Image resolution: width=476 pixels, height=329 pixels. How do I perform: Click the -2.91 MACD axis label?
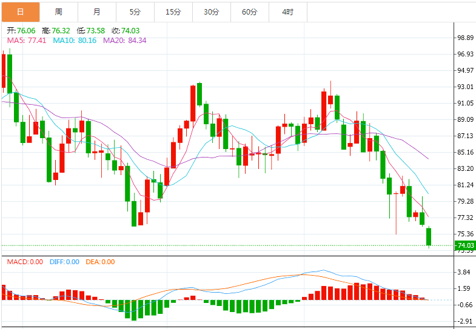463,321
